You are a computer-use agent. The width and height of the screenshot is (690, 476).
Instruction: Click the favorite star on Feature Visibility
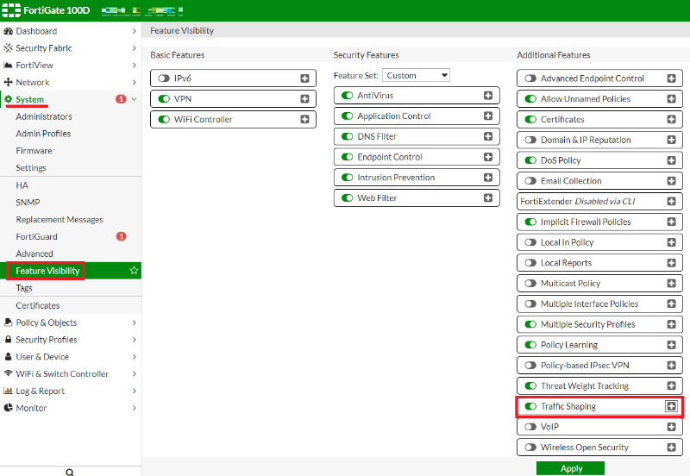point(134,271)
